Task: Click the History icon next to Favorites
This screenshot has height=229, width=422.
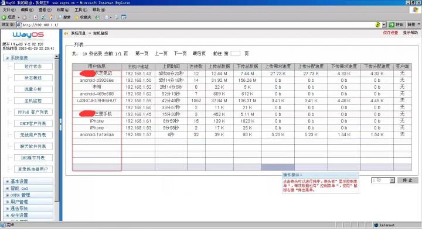Action: pyautogui.click(x=97, y=17)
